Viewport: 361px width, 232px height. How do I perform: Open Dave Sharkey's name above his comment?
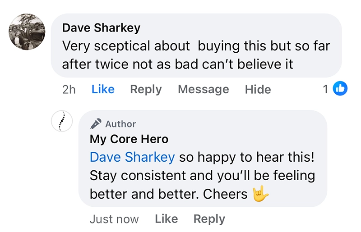pyautogui.click(x=101, y=27)
